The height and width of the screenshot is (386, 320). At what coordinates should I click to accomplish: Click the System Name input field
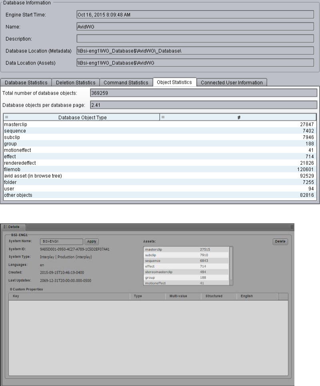click(61, 241)
